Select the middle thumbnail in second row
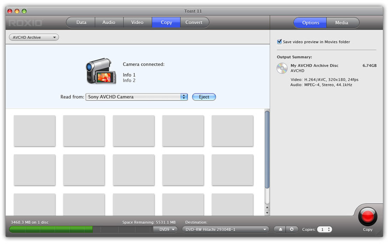 click(133, 170)
